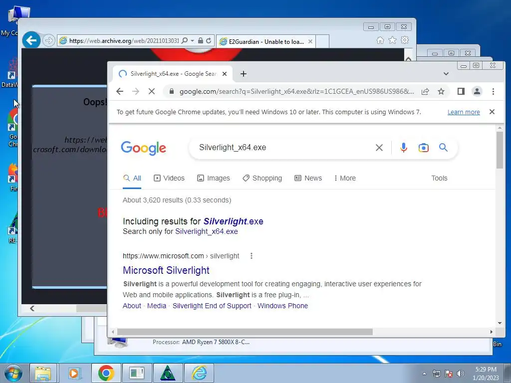Click Chrome scroll-down arrow
The height and width of the screenshot is (383, 511).
pos(500,323)
